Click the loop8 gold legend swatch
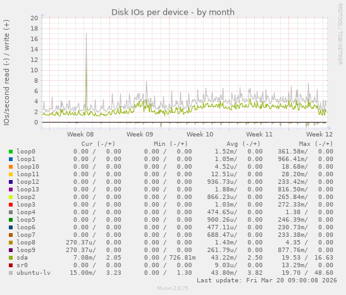The image size is (346, 295). coord(11,243)
